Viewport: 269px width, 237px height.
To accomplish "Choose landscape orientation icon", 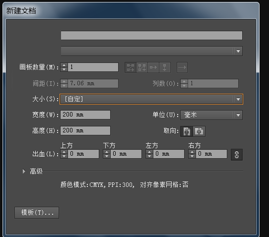I will click(x=199, y=131).
